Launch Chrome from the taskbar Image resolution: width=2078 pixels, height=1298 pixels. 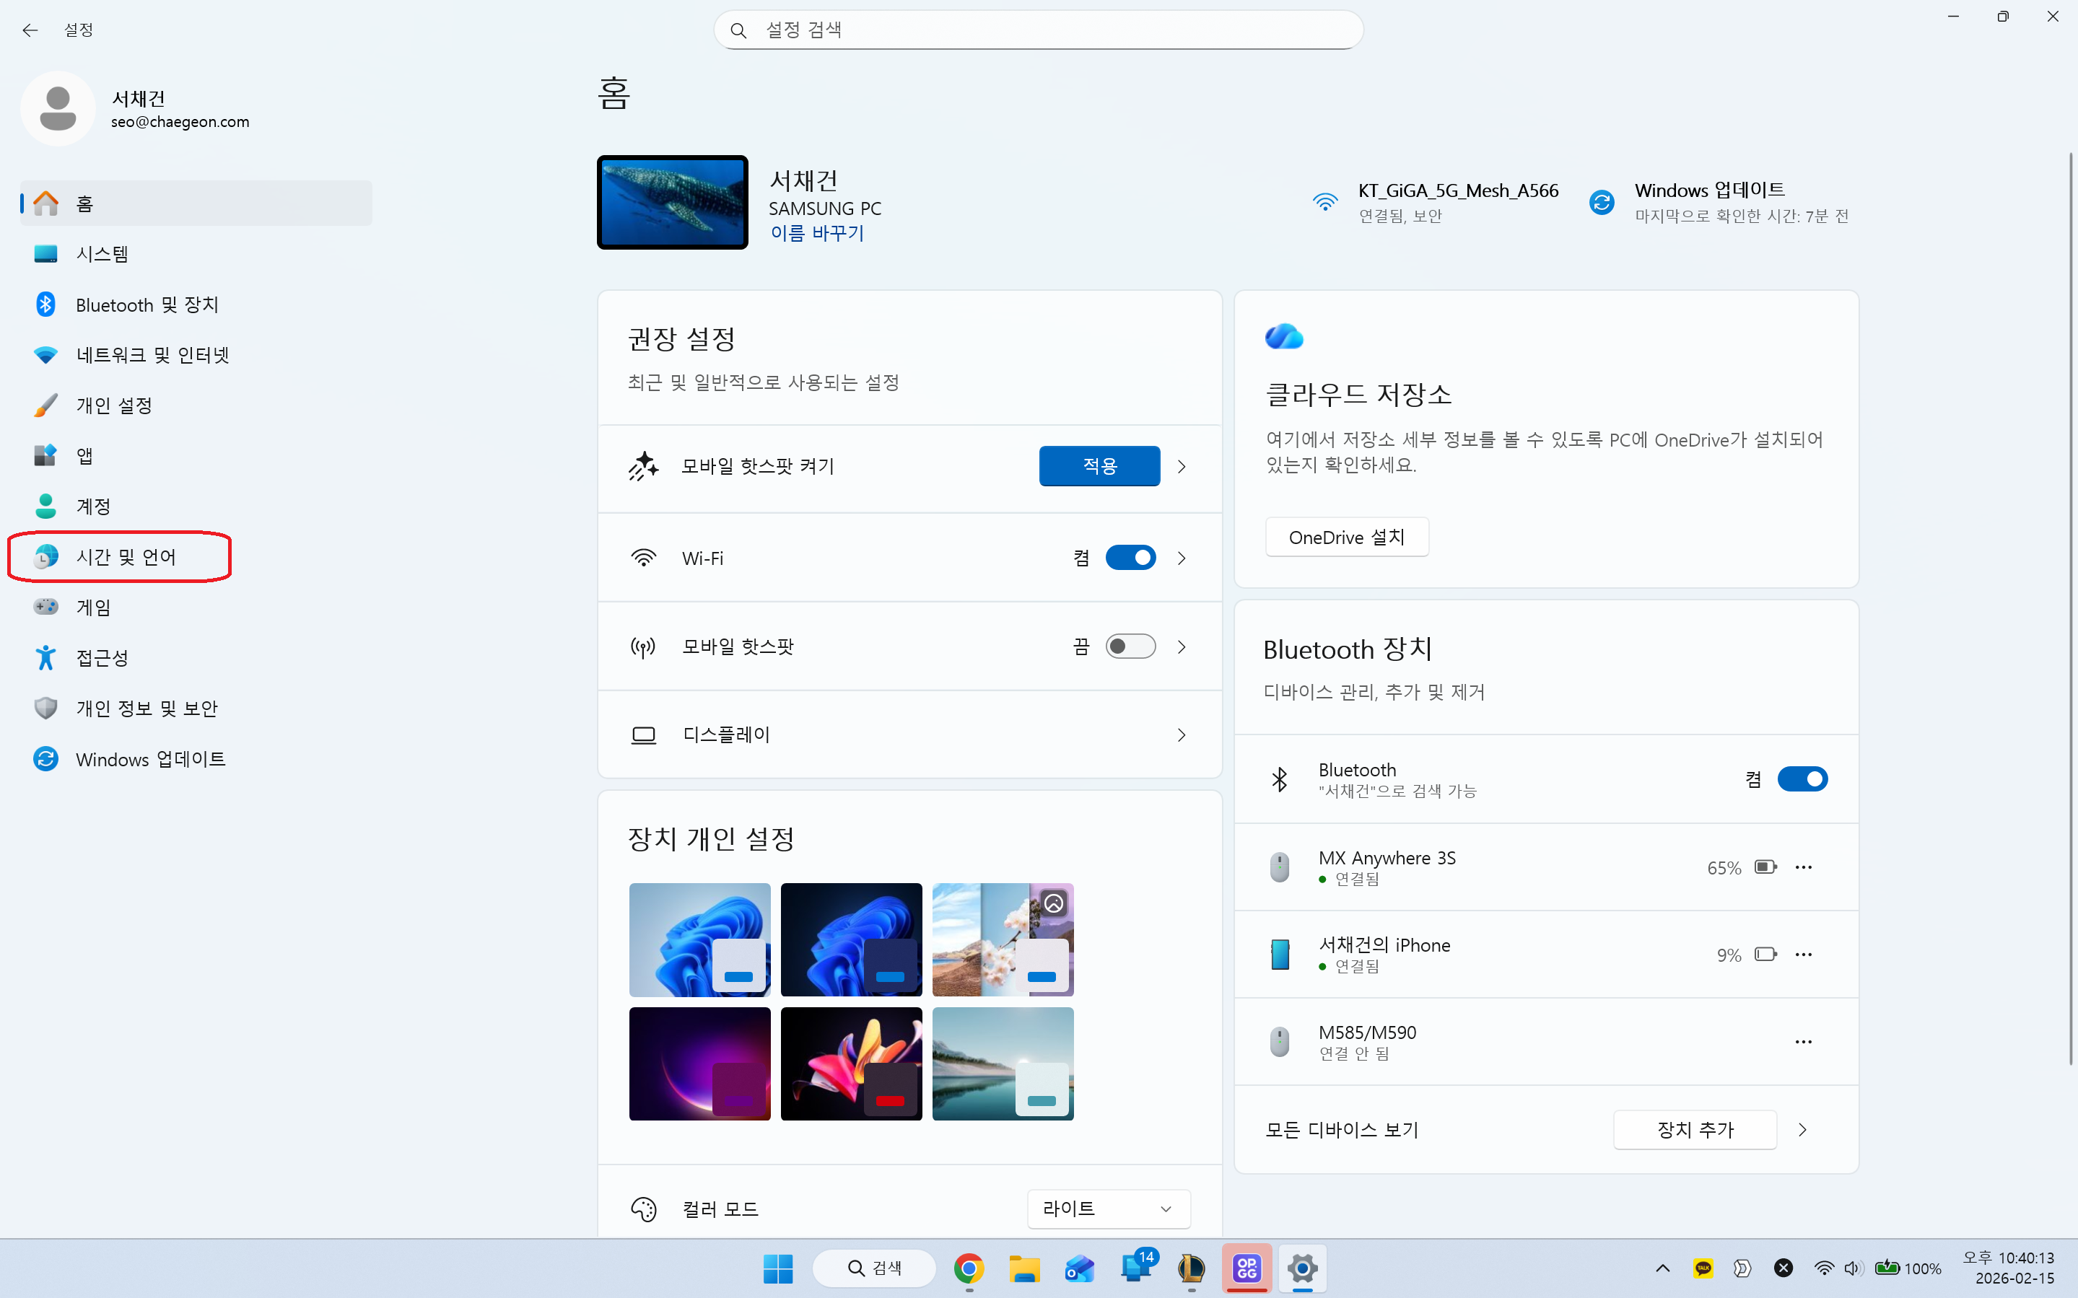pos(969,1268)
